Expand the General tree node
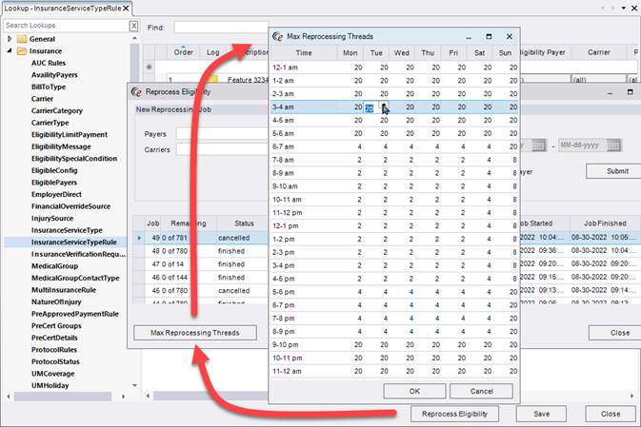 coord(10,39)
